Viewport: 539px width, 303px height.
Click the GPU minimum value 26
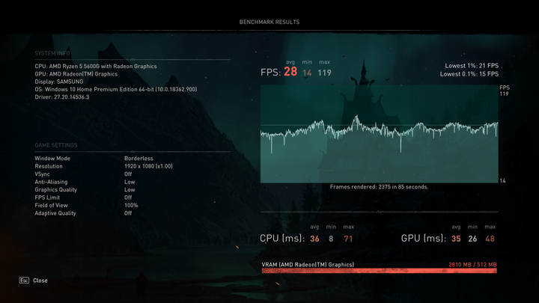[472, 239]
